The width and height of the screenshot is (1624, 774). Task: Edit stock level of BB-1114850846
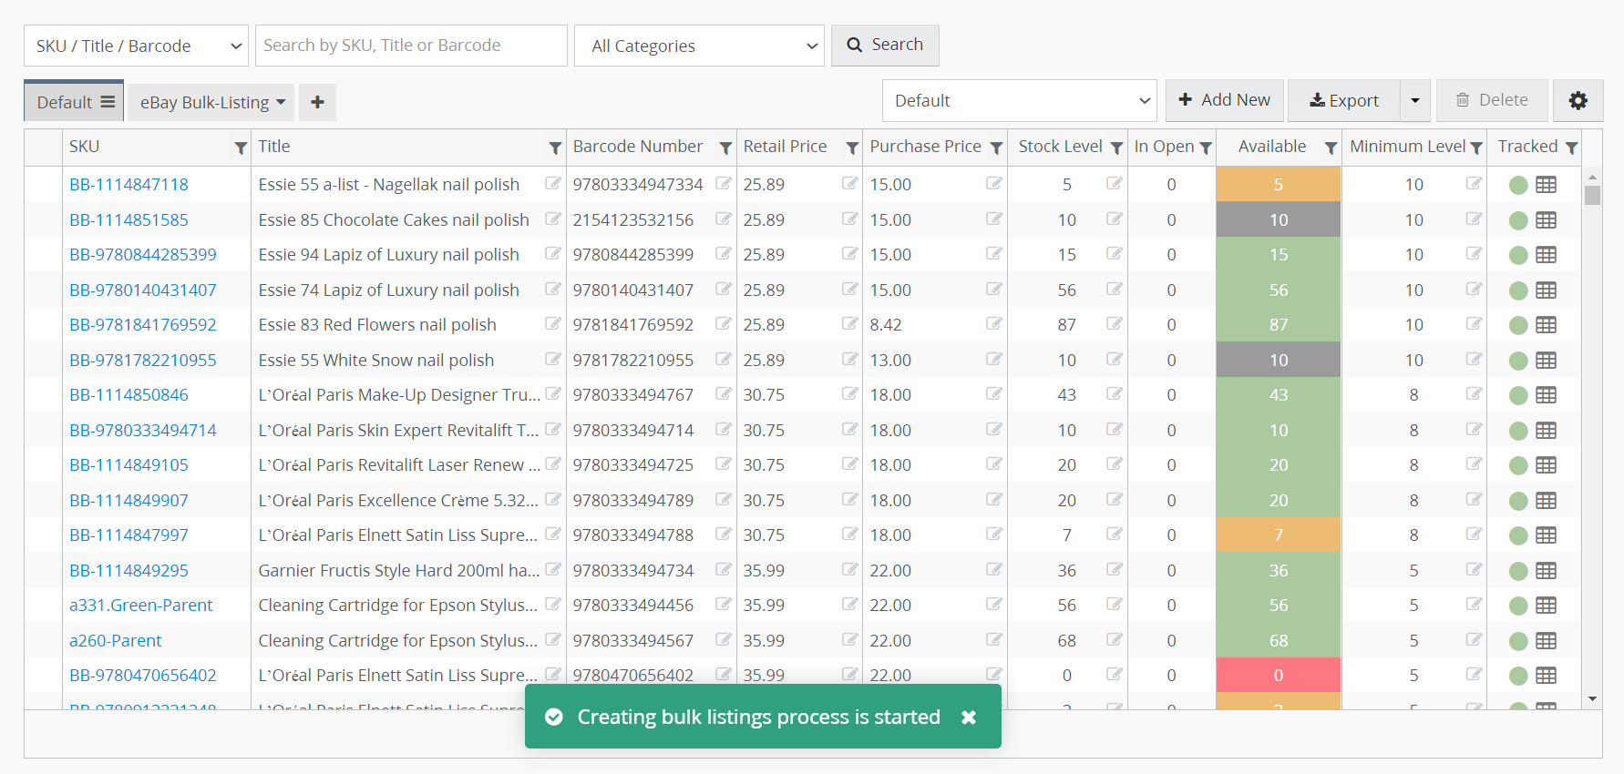click(1114, 394)
